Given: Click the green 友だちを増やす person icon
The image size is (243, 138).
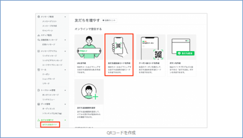Looking at the screenshot, I should (x=39, y=120).
